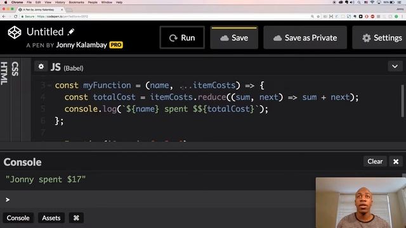Open JS editor settings gear
The width and height of the screenshot is (406, 228).
tap(41, 66)
